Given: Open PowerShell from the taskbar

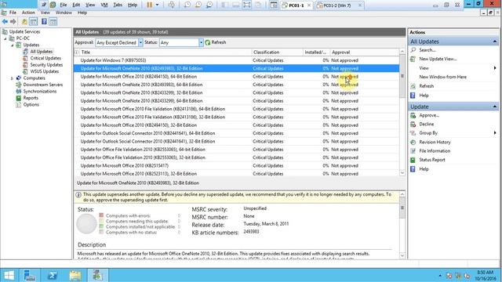Looking at the screenshot, I should [x=53, y=275].
